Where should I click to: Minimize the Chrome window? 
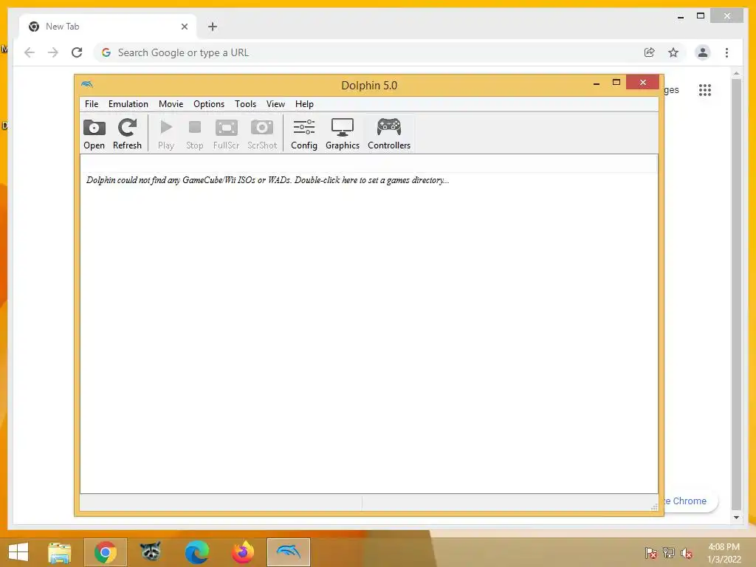click(x=680, y=17)
